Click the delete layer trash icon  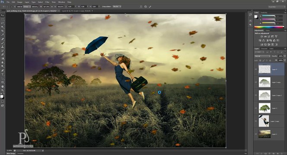coord(281,154)
